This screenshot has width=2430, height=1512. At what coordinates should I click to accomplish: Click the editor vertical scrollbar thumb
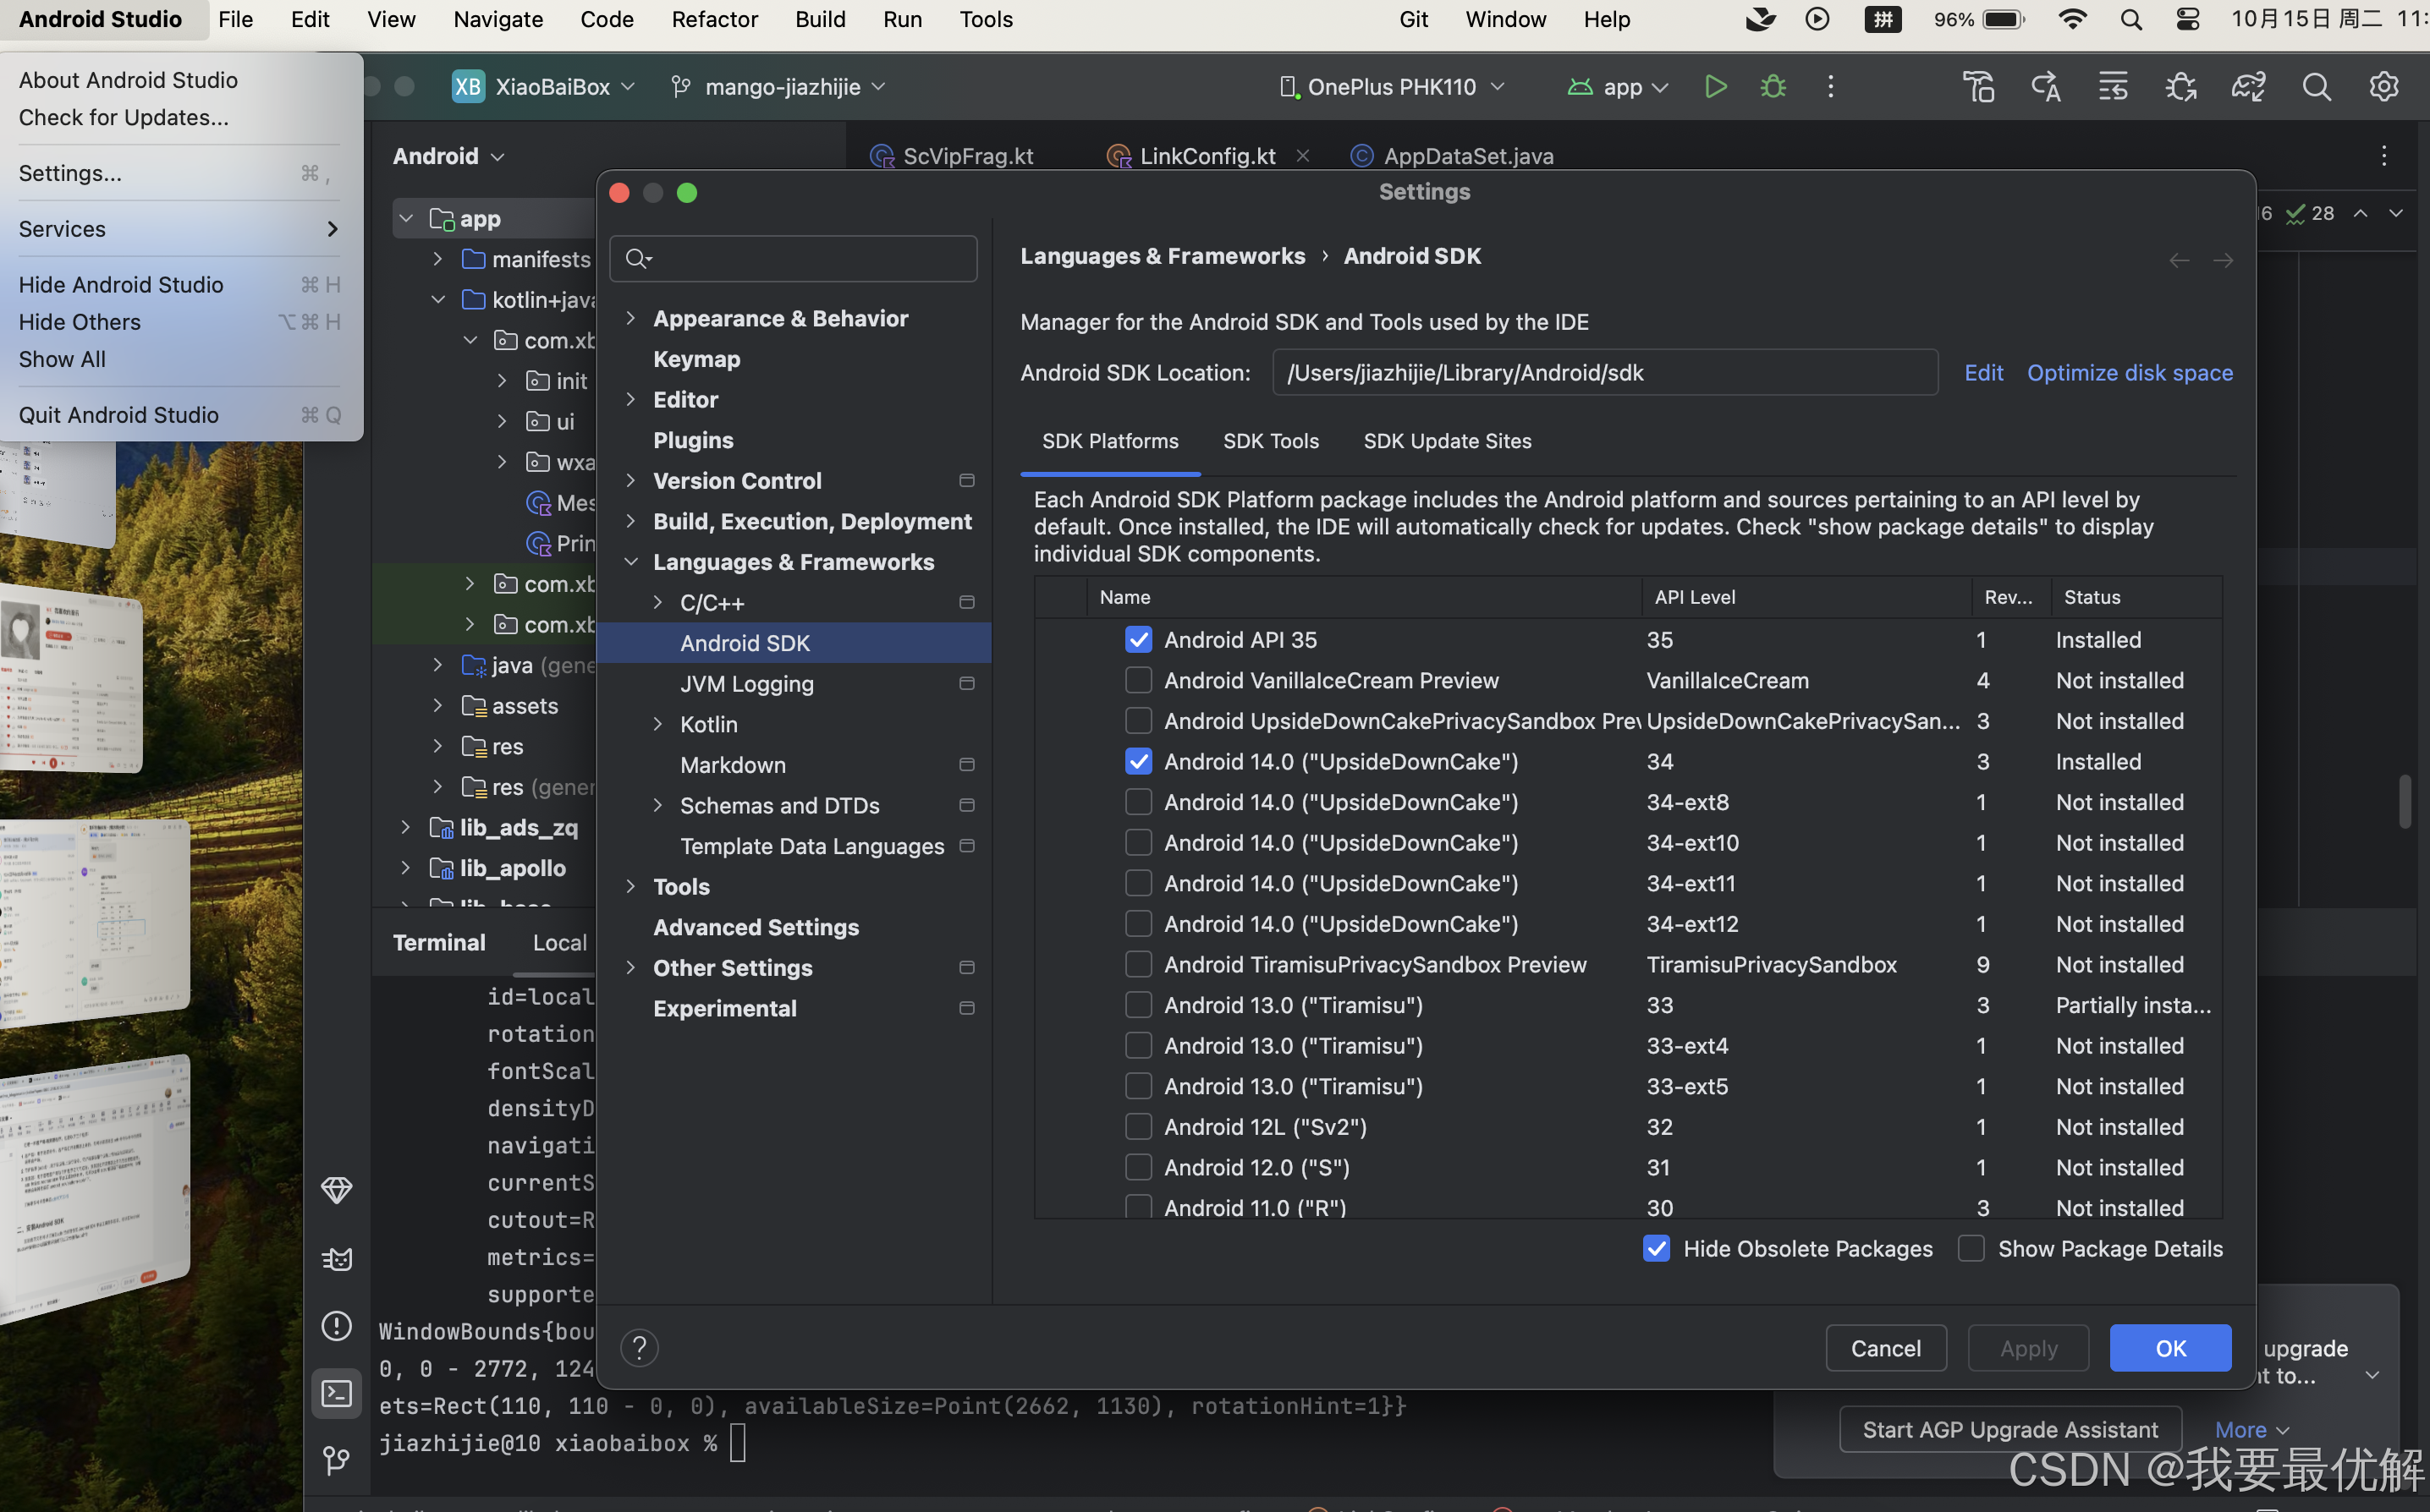point(2403,800)
